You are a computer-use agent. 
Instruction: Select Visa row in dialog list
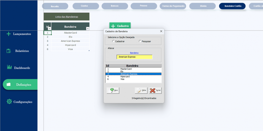point(133,79)
